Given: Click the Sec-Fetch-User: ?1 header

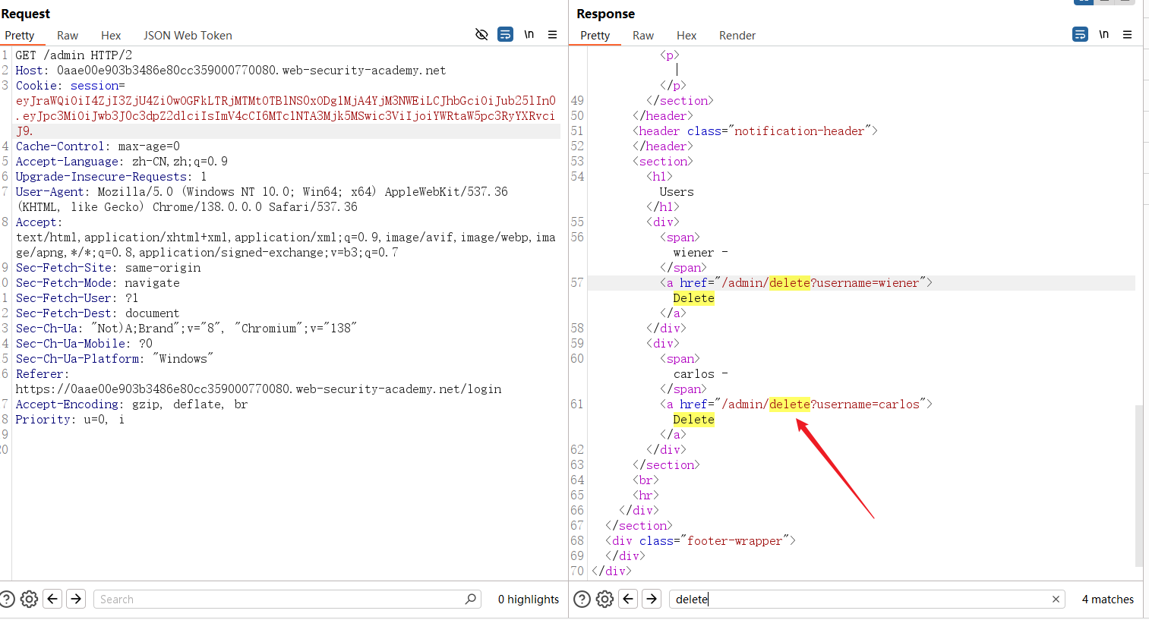Looking at the screenshot, I should [77, 298].
